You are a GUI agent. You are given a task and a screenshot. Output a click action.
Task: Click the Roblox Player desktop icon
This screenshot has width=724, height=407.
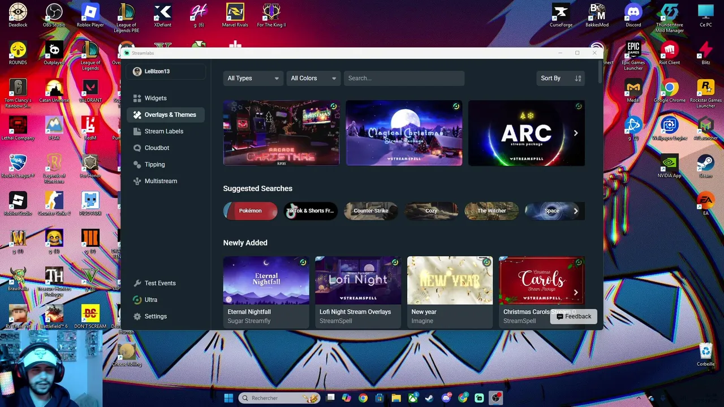pos(90,15)
